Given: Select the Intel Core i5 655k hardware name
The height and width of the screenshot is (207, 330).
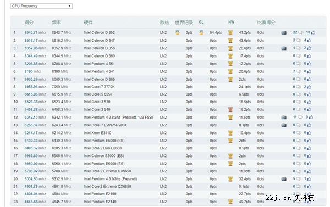Looking at the screenshot, I should 98,94.
